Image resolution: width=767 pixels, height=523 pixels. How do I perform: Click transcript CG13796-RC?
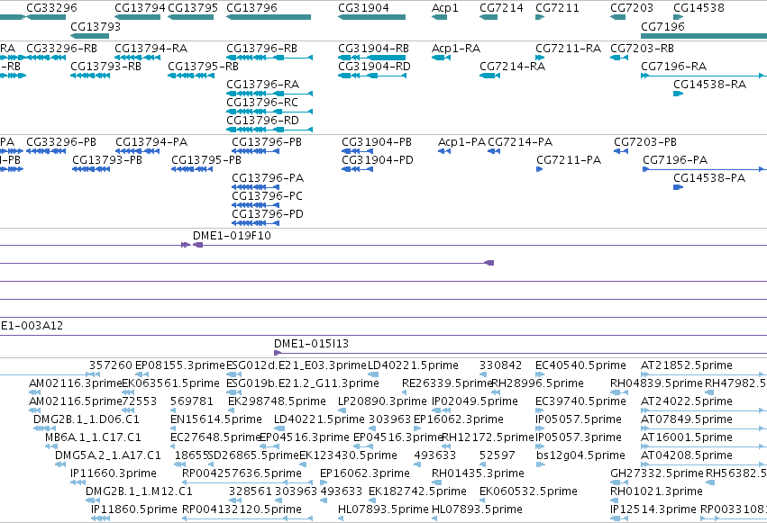coord(269,112)
